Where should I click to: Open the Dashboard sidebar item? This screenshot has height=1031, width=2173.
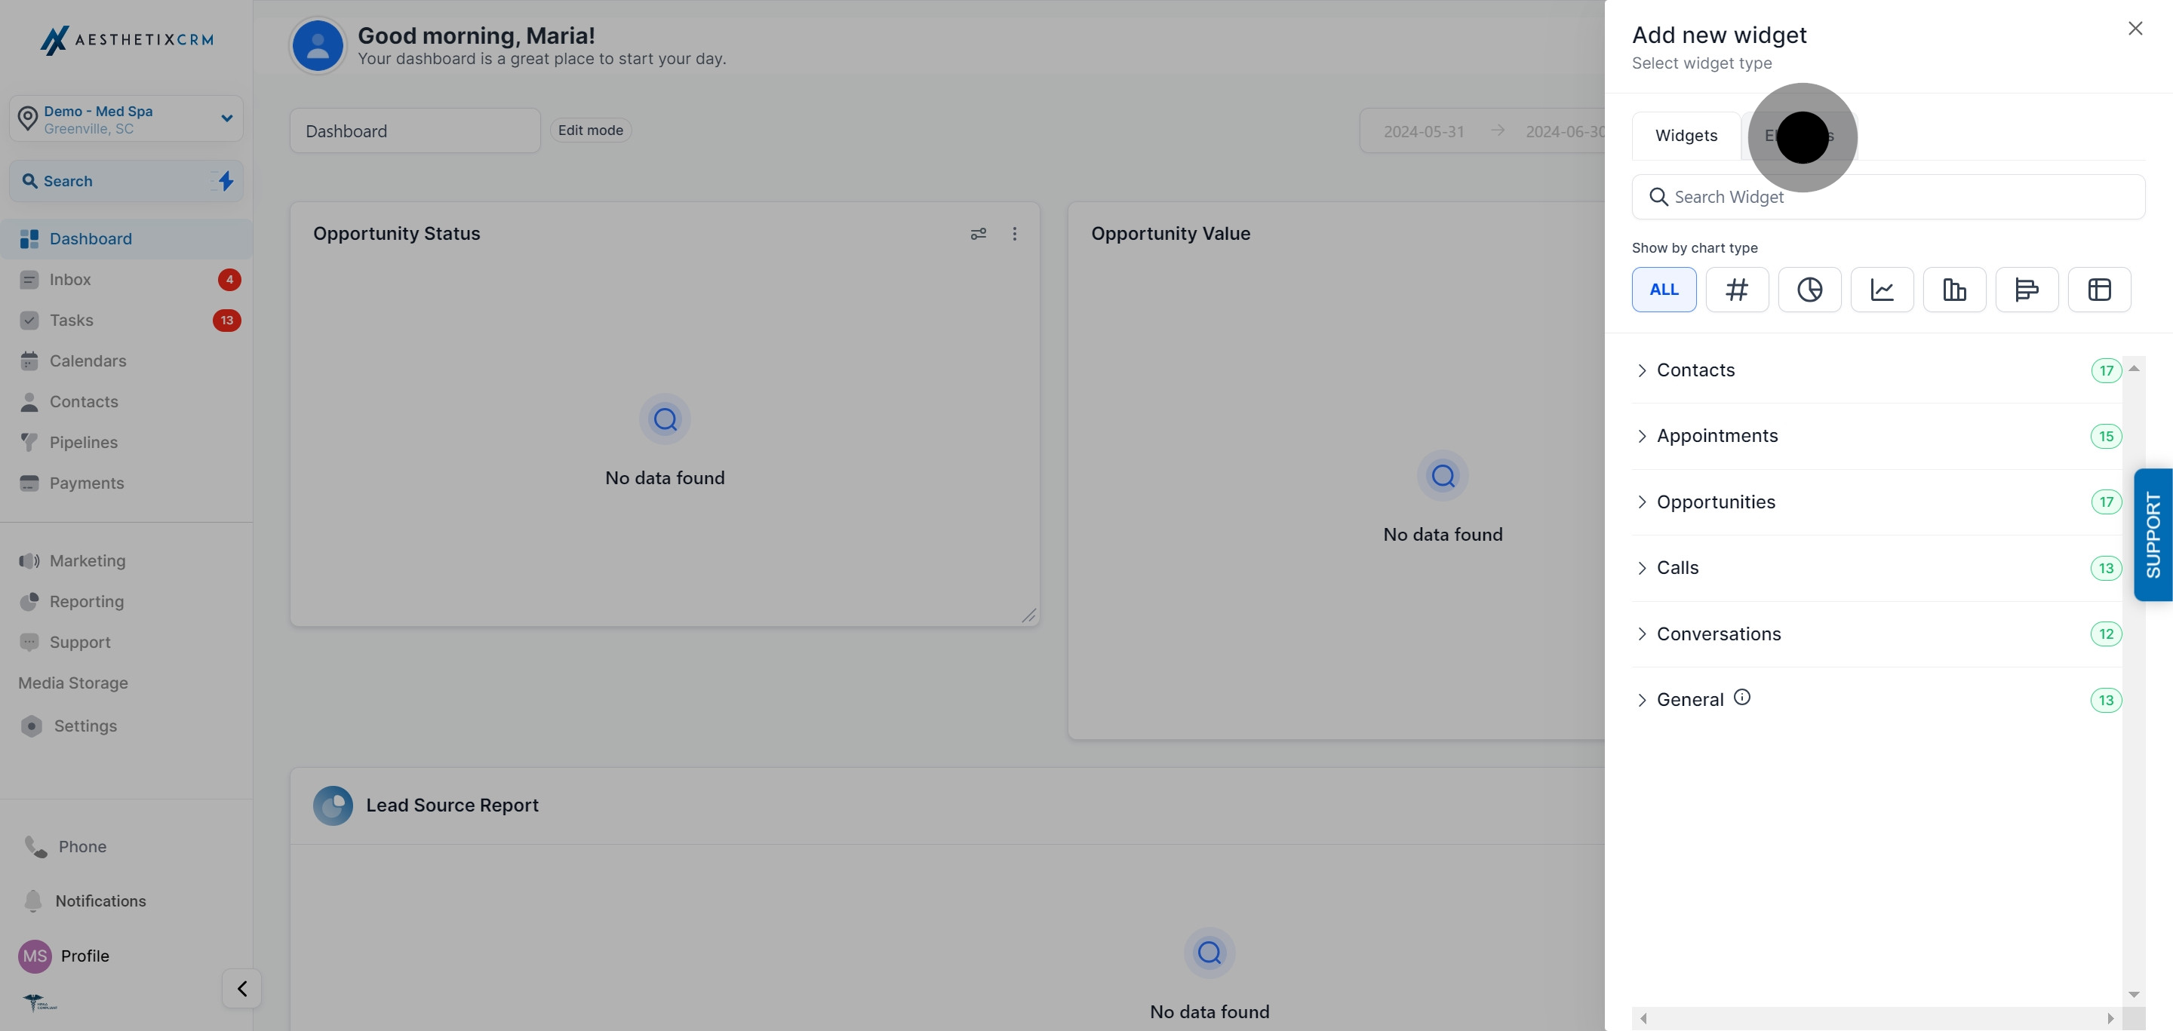point(126,238)
